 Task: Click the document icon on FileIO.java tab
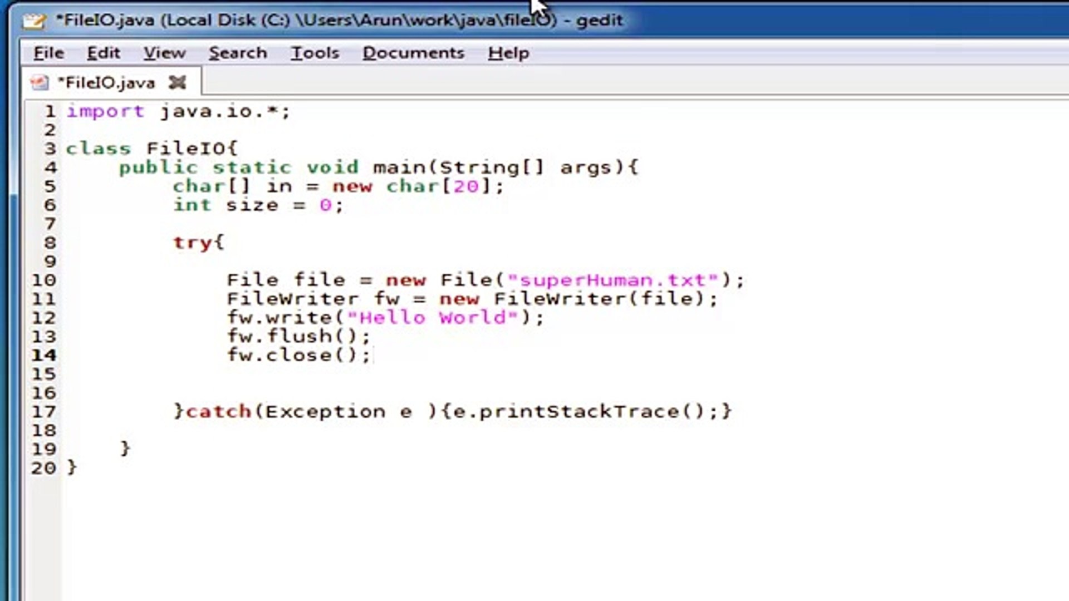click(39, 82)
